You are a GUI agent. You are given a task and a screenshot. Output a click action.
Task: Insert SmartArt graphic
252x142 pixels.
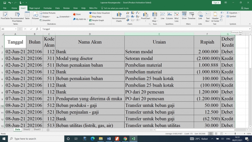point(45,20)
